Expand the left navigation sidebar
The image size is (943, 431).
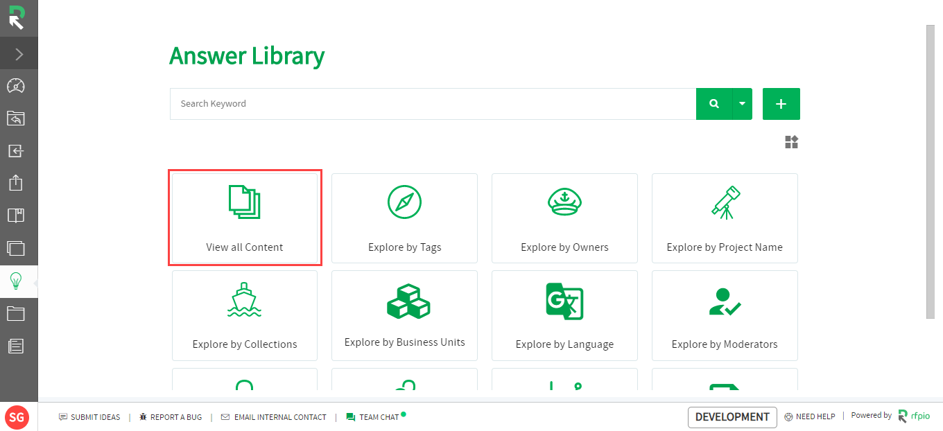tap(19, 54)
